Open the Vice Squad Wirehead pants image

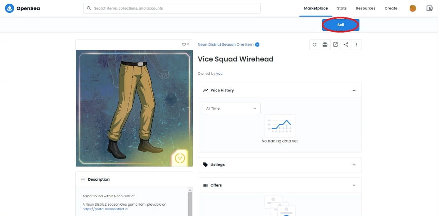[x=134, y=108]
